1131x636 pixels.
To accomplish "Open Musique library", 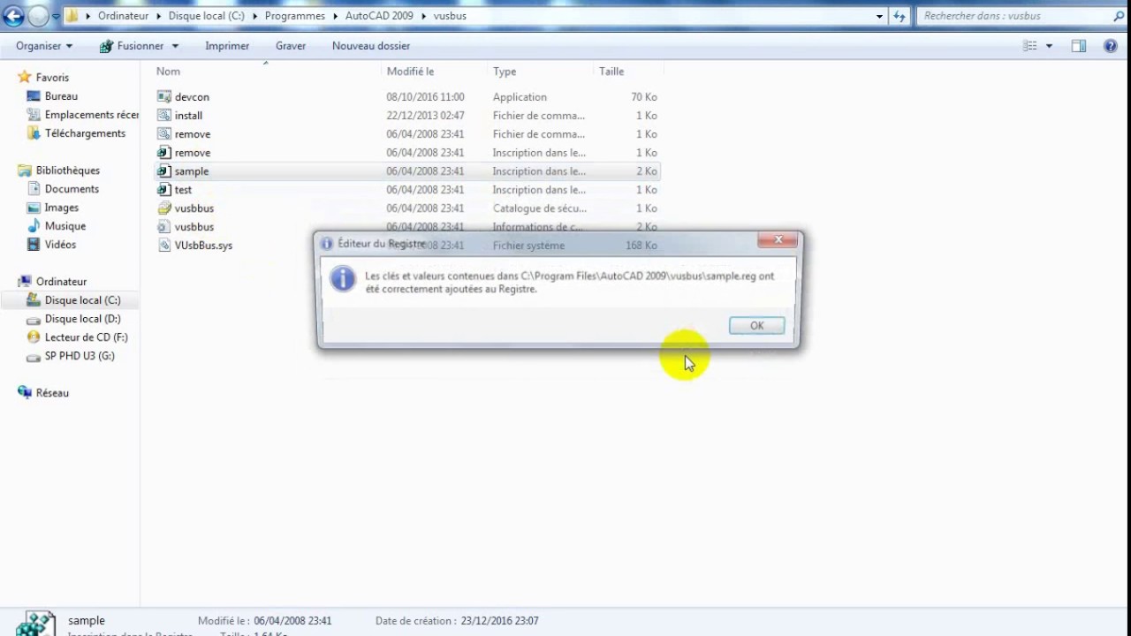I will point(65,226).
